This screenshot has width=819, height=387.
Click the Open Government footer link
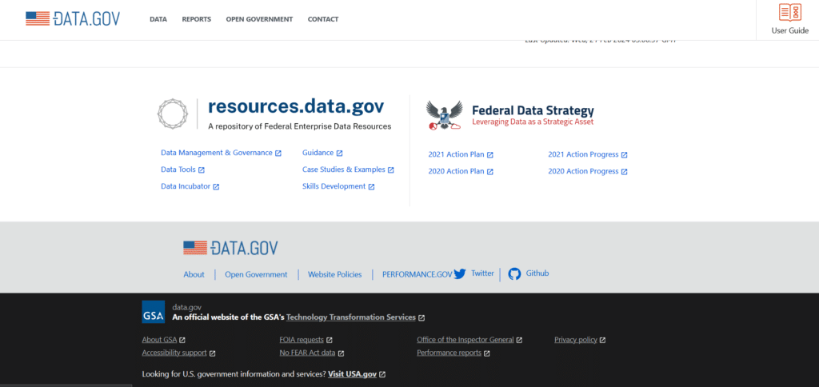point(256,275)
